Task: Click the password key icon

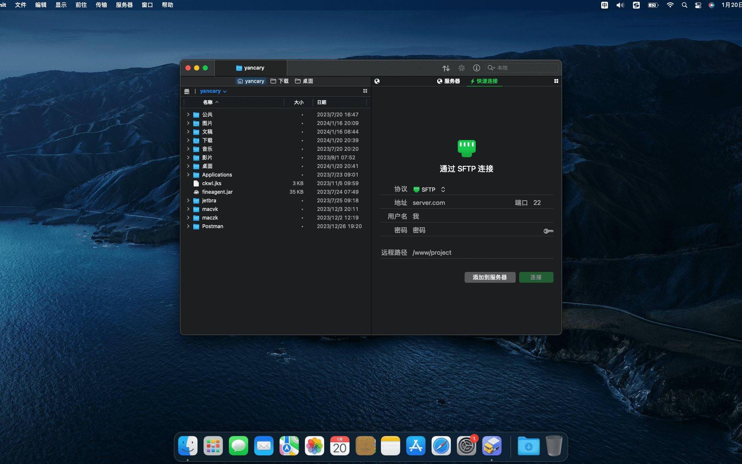Action: (548, 231)
